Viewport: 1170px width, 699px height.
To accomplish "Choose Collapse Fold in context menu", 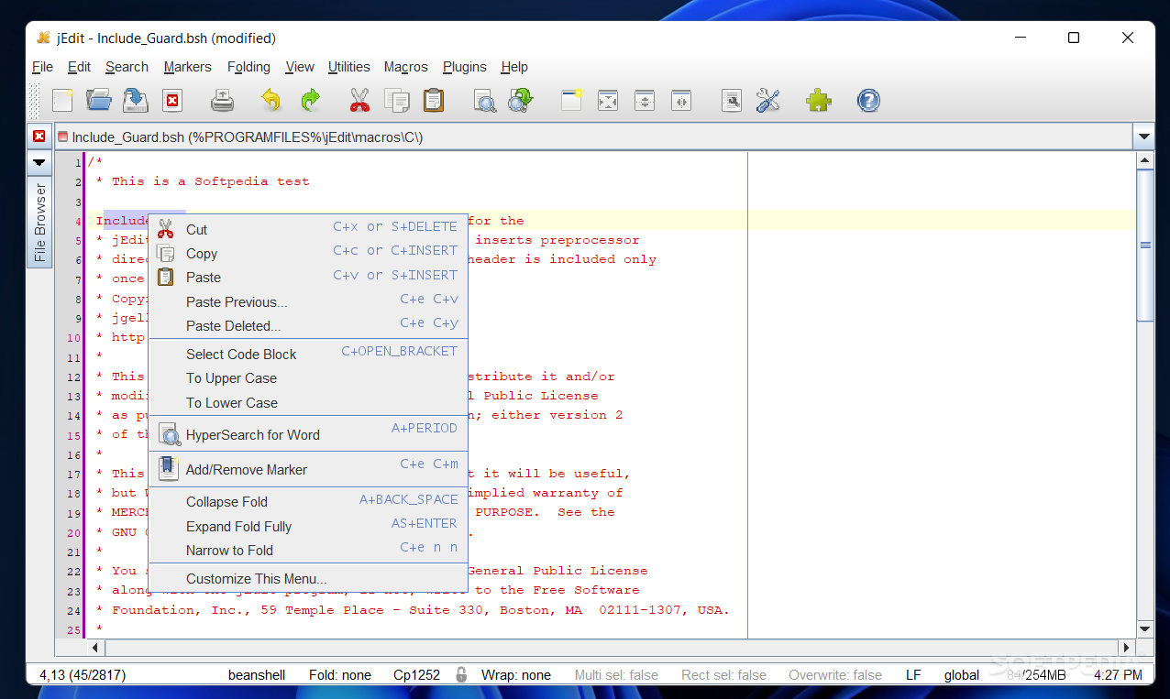I will 308,501.
